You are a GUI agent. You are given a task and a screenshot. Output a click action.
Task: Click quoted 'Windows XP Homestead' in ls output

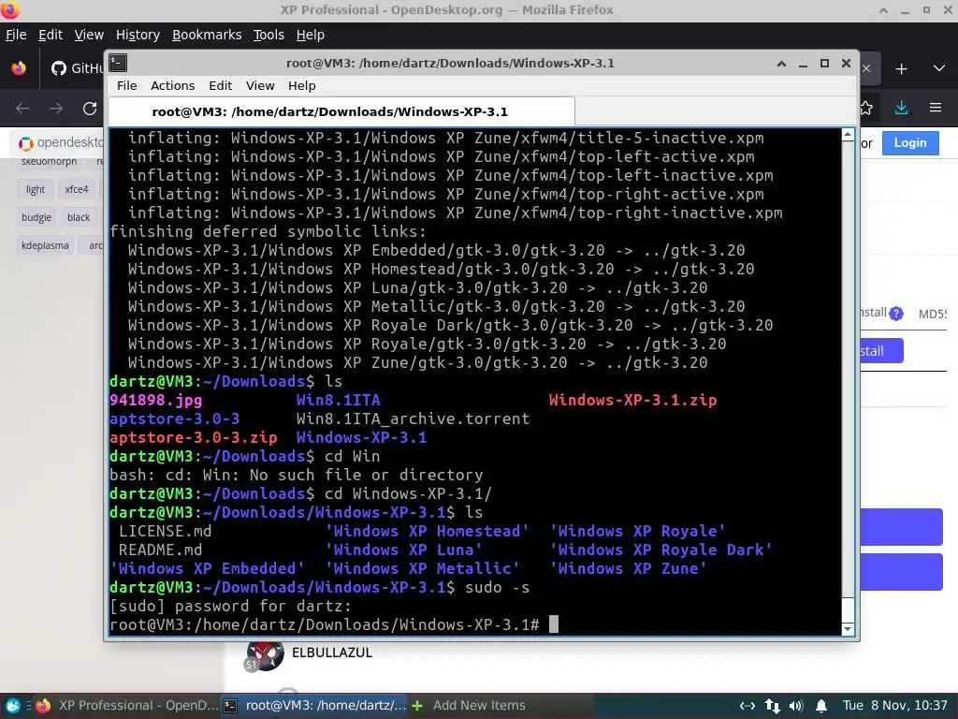tap(427, 532)
